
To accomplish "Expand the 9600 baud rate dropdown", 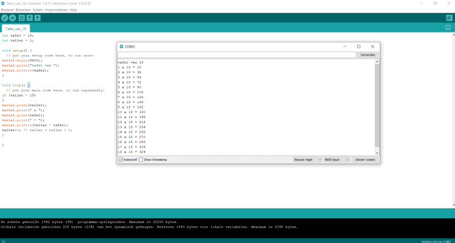I will point(336,160).
